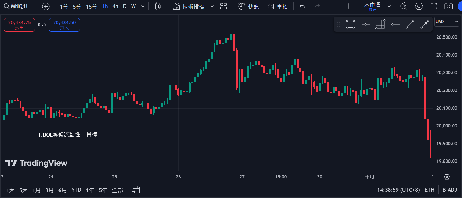Toggle B-ADJ back-adjustment setting

coord(449,190)
